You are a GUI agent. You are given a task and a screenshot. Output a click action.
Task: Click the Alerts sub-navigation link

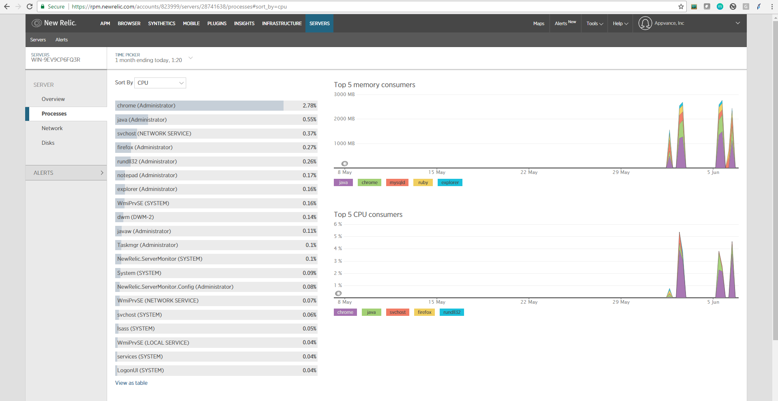pos(62,40)
